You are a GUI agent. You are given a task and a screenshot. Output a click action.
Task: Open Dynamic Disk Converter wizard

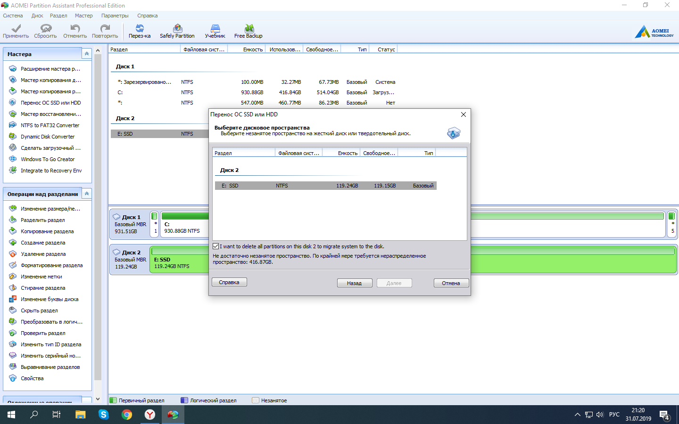pyautogui.click(x=48, y=137)
